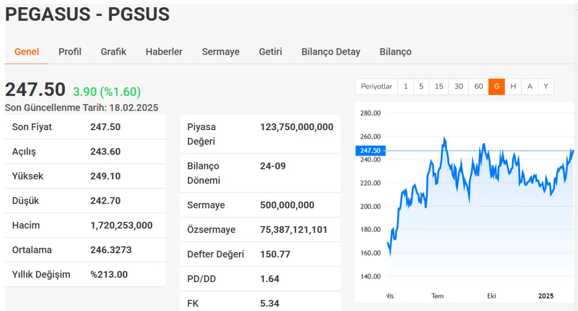Image resolution: width=578 pixels, height=311 pixels.
Task: Open the Genel tab
Action: pyautogui.click(x=27, y=52)
